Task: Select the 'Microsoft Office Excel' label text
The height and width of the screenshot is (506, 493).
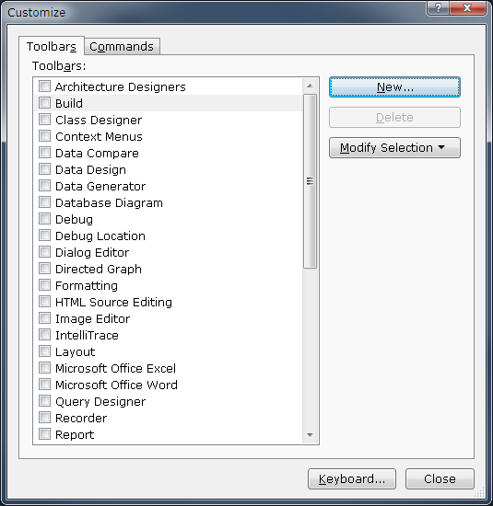Action: tap(115, 369)
